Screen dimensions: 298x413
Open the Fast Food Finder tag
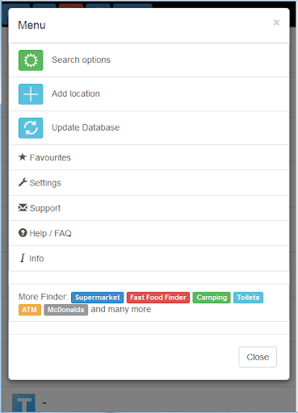(x=158, y=298)
